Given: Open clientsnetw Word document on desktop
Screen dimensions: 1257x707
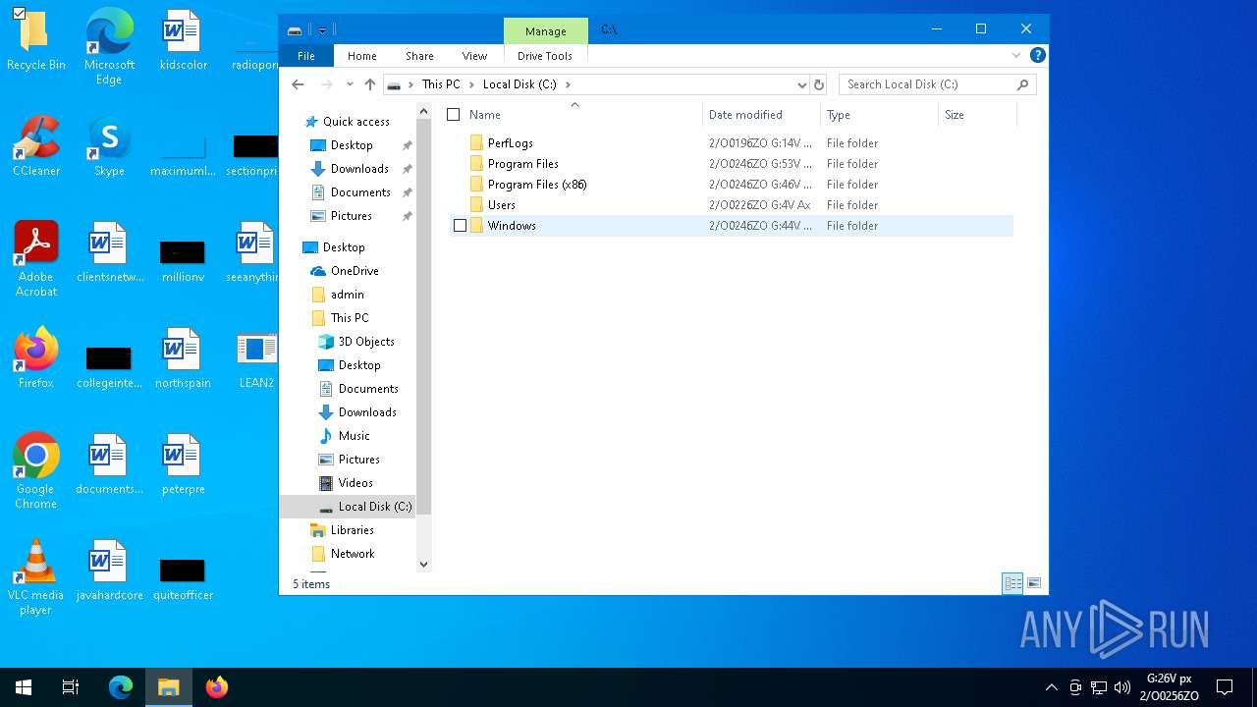Looking at the screenshot, I should [x=109, y=253].
